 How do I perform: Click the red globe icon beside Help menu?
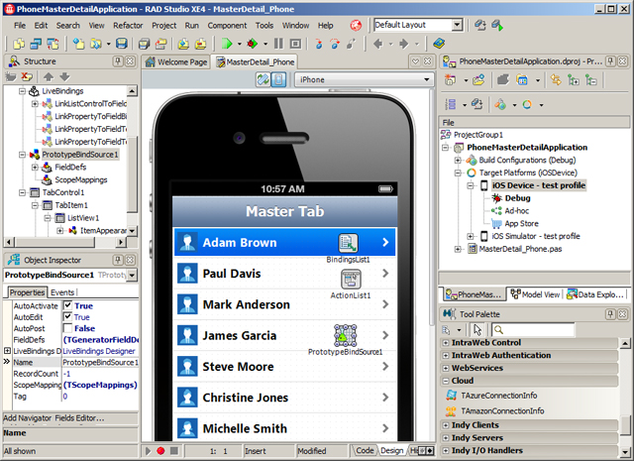click(356, 26)
